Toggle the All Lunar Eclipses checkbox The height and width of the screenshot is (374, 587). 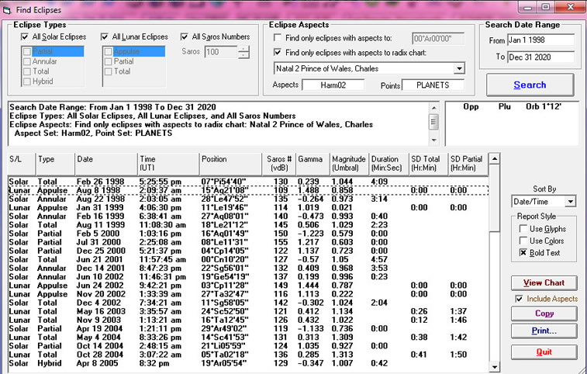[x=105, y=36]
